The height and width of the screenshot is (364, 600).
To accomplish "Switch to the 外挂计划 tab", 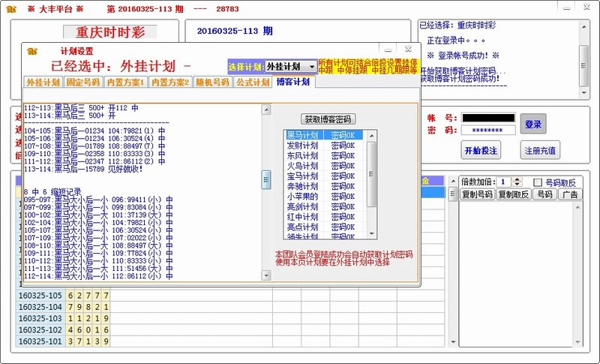I will tap(43, 82).
